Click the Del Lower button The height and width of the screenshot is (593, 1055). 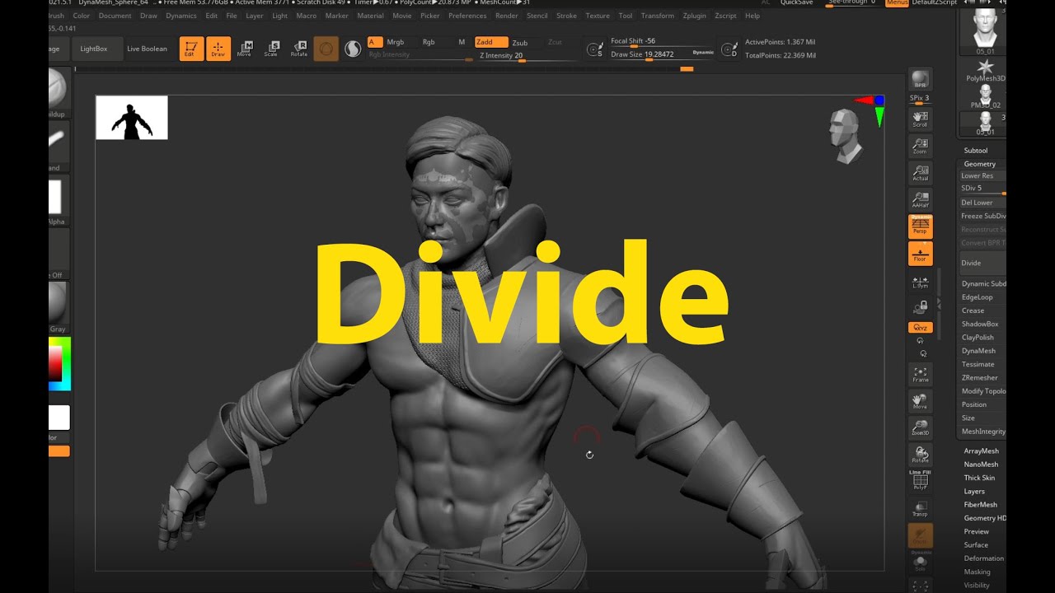tap(982, 203)
